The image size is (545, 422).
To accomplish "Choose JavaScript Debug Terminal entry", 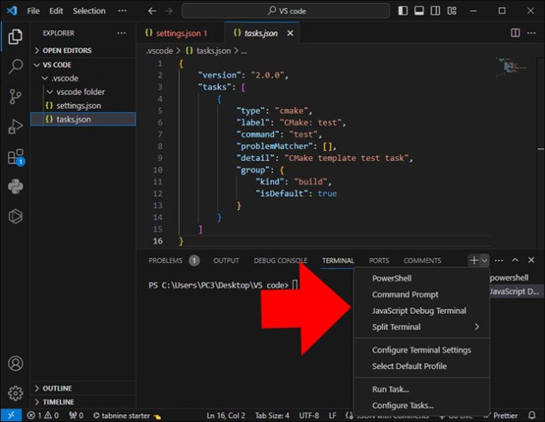I will pyautogui.click(x=422, y=311).
